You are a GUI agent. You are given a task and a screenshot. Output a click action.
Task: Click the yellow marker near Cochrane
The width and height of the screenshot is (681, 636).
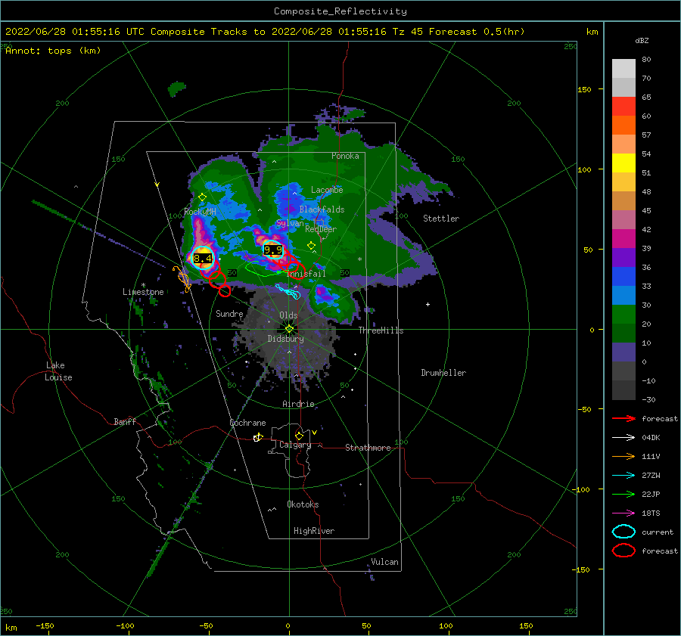(258, 437)
